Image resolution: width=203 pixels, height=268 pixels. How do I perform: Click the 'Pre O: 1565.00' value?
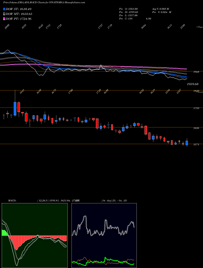(128, 9)
